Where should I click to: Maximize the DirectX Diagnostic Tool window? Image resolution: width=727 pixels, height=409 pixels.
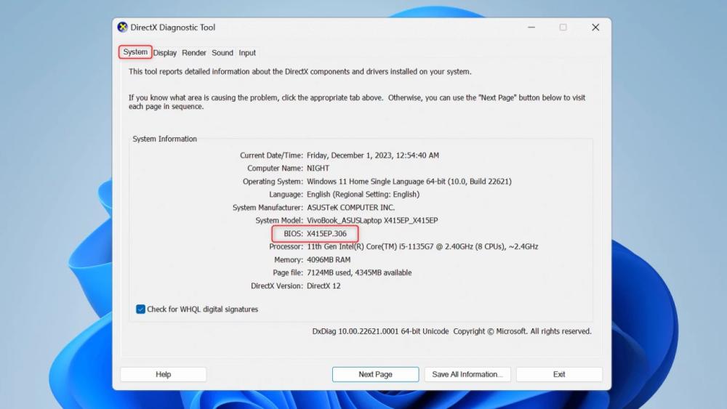click(x=563, y=28)
